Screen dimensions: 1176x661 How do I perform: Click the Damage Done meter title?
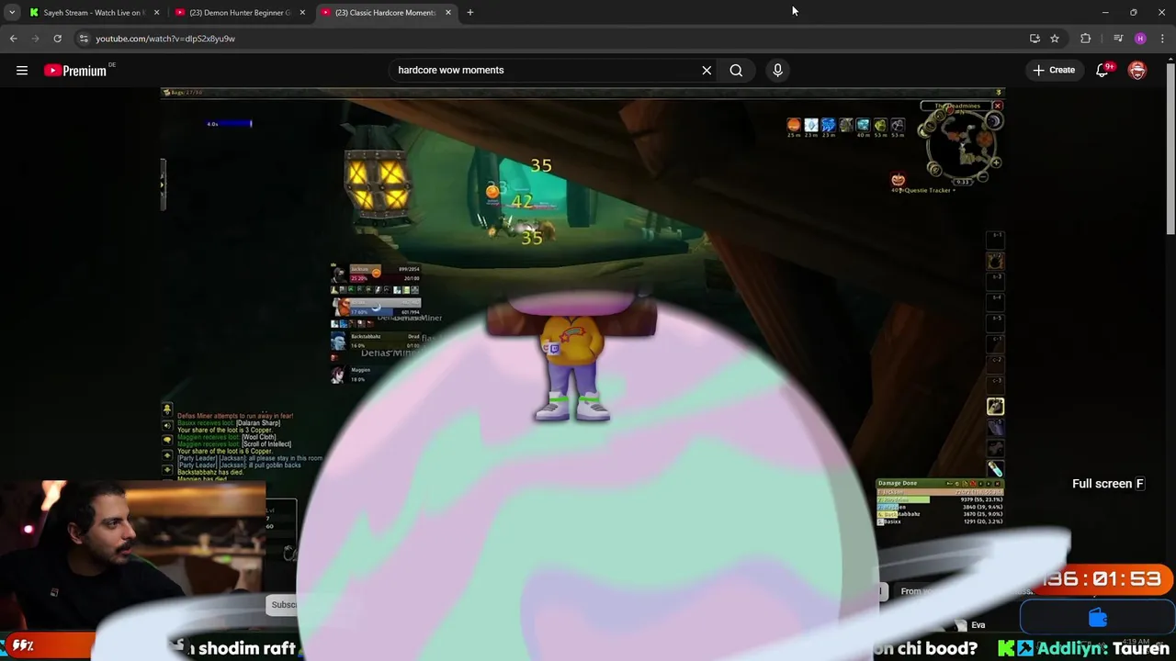[898, 483]
